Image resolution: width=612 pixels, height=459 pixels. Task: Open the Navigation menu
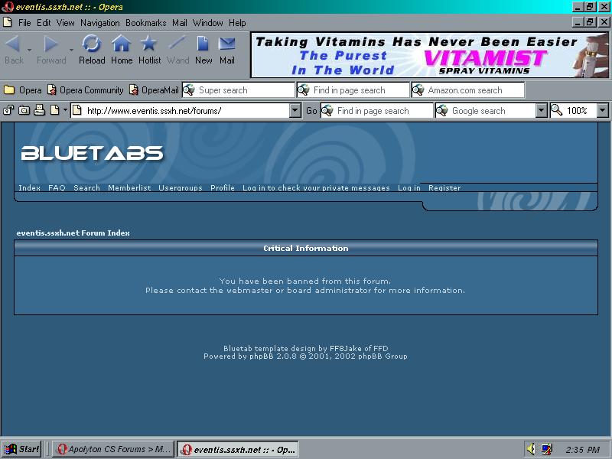click(99, 23)
